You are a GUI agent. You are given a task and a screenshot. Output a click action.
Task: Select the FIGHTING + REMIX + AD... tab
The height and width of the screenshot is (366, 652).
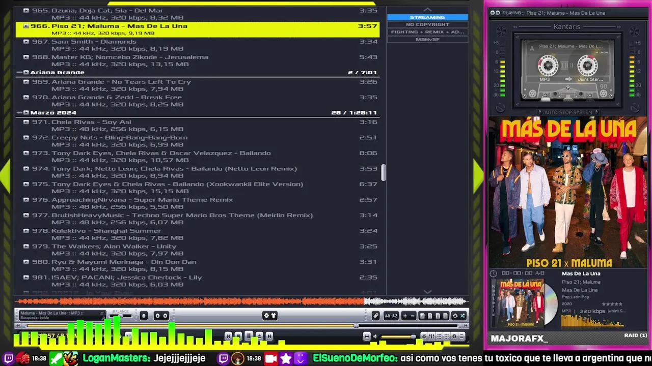[427, 32]
